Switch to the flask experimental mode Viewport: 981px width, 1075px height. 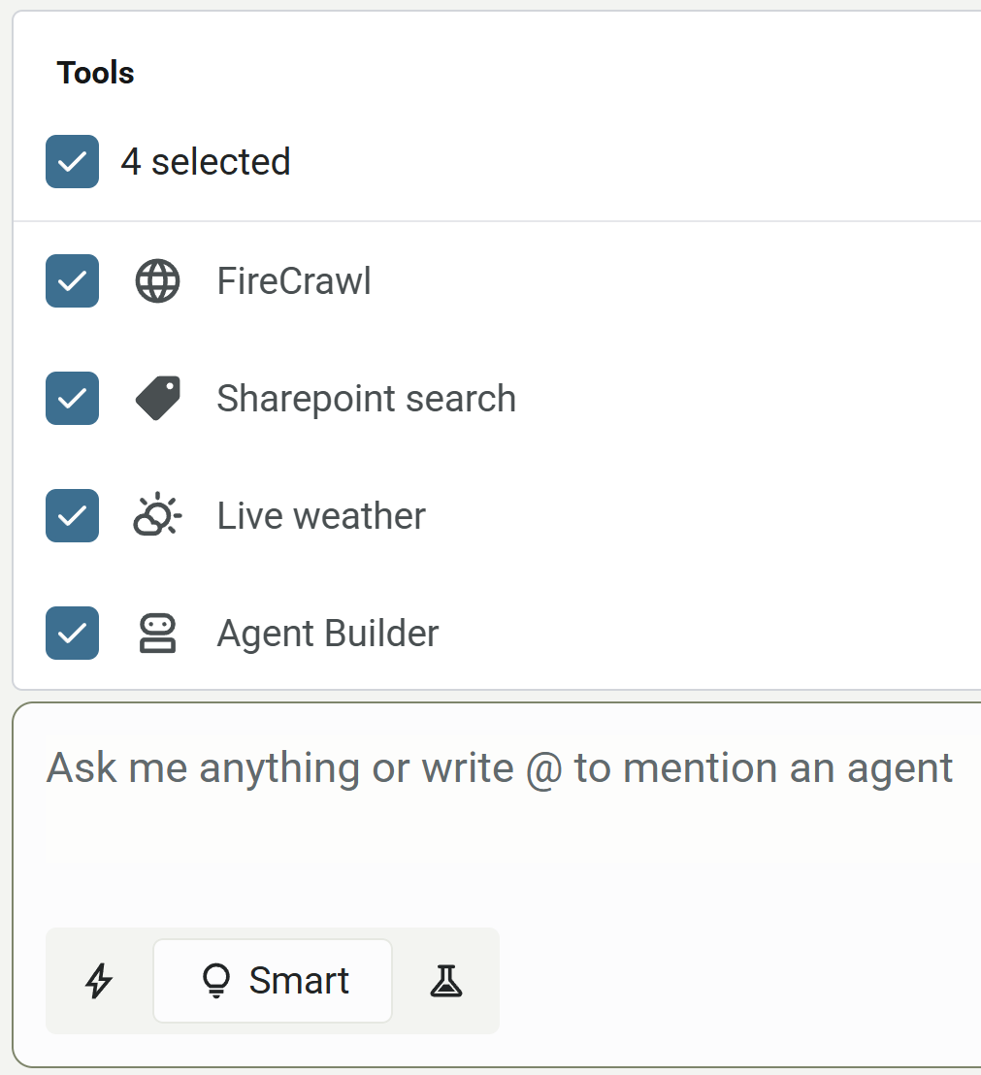point(446,981)
